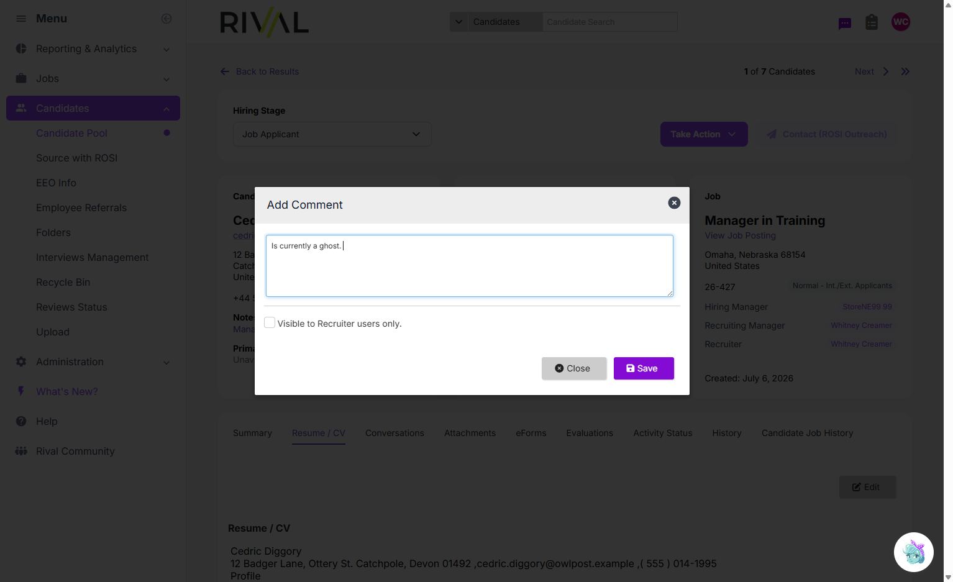The height and width of the screenshot is (582, 953).
Task: Expand the Reporting & Analytics section
Action: [166, 49]
